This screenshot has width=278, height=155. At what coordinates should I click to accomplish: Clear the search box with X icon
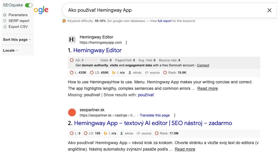pos(269,10)
